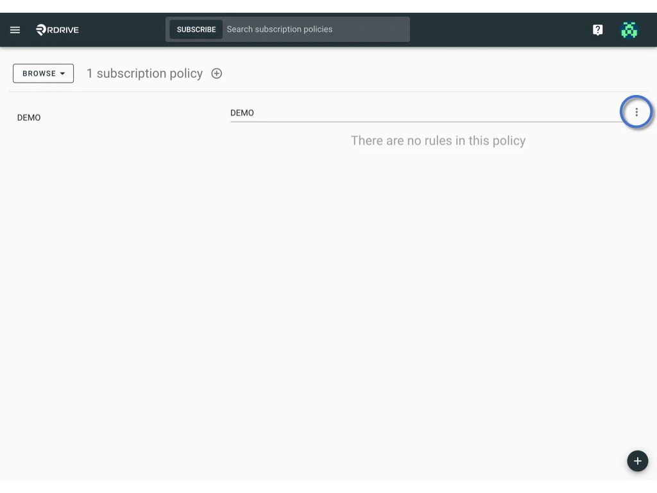Focus the search subscription policies field

click(x=314, y=29)
